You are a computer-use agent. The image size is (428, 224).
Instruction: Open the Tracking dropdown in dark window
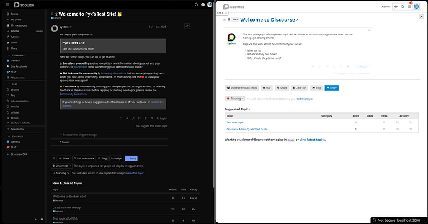(x=61, y=173)
